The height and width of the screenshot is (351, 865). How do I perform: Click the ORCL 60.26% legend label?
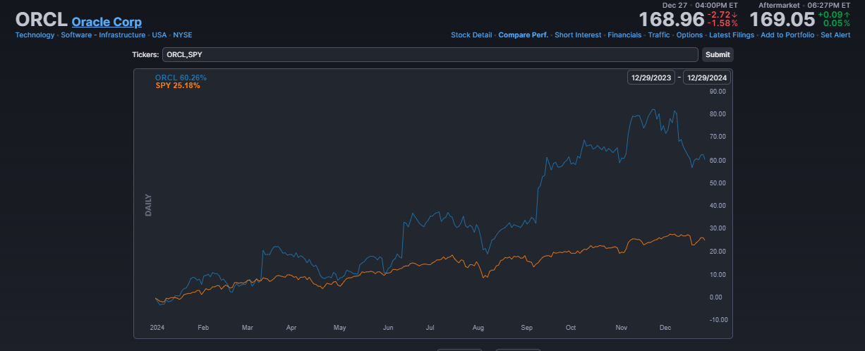point(181,78)
